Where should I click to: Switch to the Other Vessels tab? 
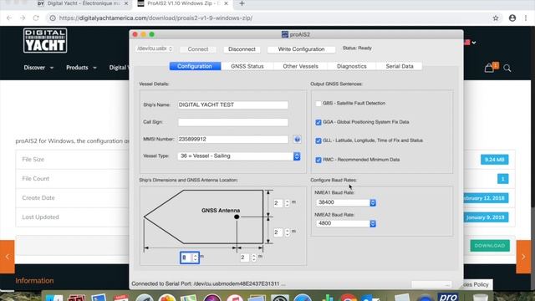click(300, 66)
